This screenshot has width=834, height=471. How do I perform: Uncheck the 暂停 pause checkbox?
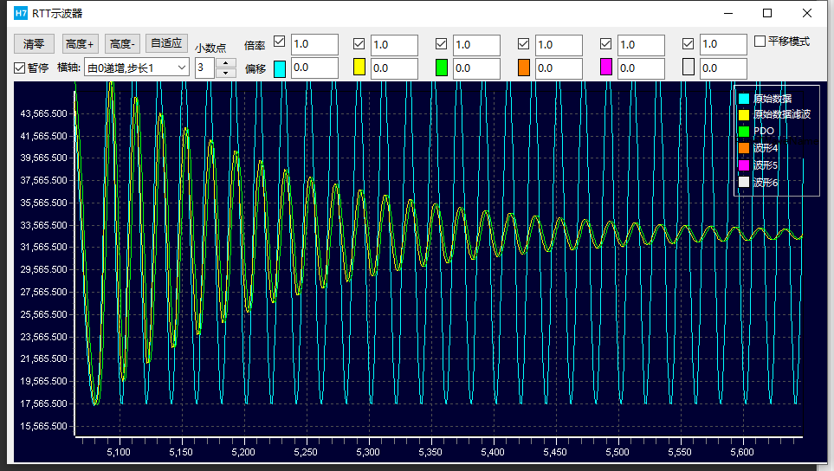click(20, 68)
